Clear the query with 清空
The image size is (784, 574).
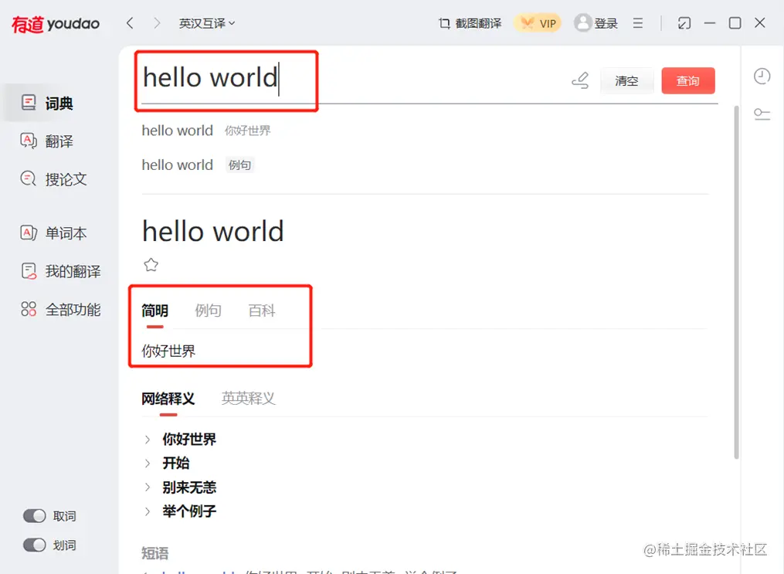(626, 80)
